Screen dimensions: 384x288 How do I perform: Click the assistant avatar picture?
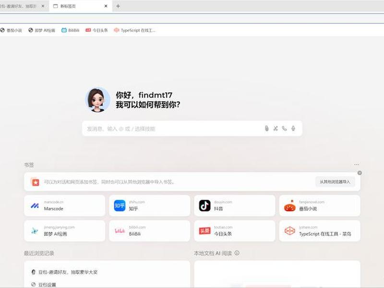pyautogui.click(x=97, y=100)
